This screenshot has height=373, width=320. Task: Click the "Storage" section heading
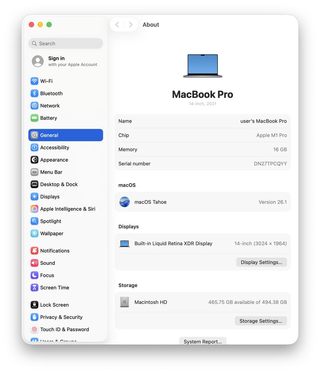128,285
